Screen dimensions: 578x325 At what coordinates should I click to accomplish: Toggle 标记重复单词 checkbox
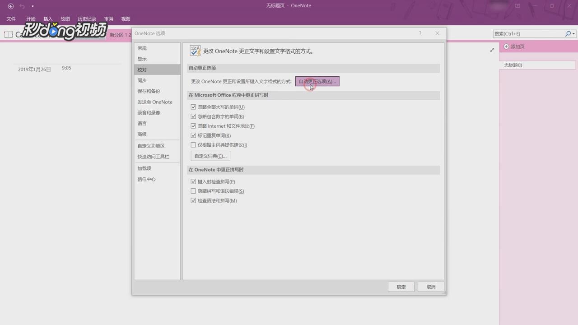coord(193,135)
